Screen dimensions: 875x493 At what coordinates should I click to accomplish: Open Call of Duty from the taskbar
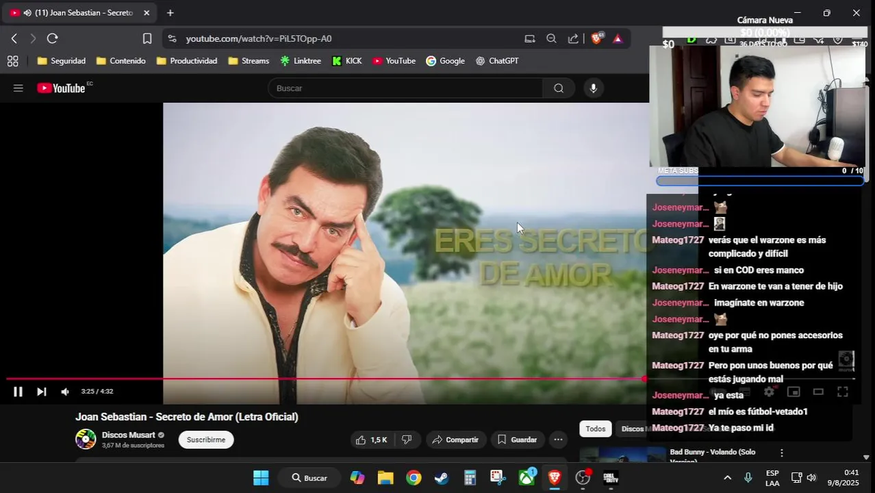pos(611,478)
